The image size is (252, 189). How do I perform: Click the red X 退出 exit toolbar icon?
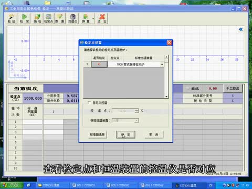[102, 18]
